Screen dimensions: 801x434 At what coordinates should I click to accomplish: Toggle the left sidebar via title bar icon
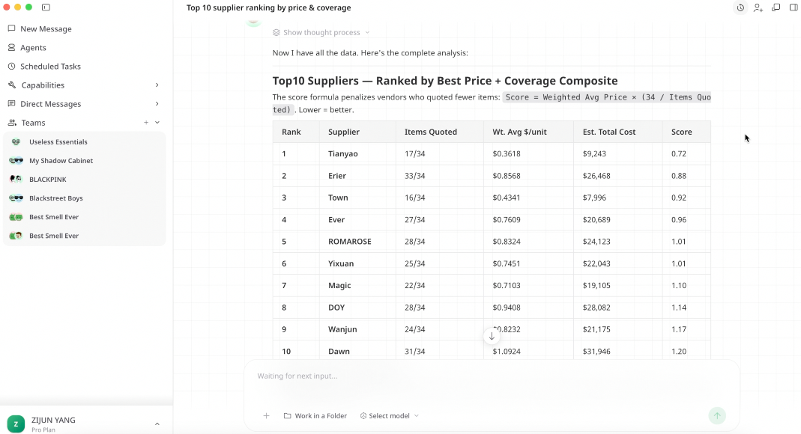[x=46, y=7]
